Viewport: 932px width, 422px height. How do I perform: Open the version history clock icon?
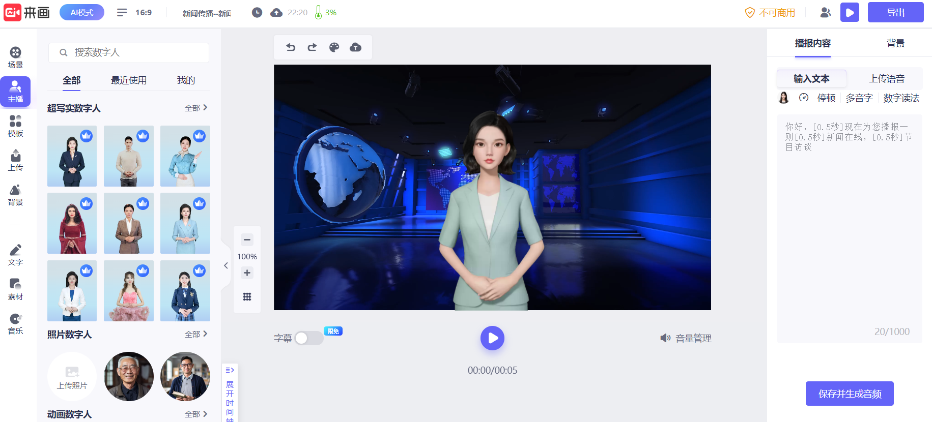tap(257, 13)
